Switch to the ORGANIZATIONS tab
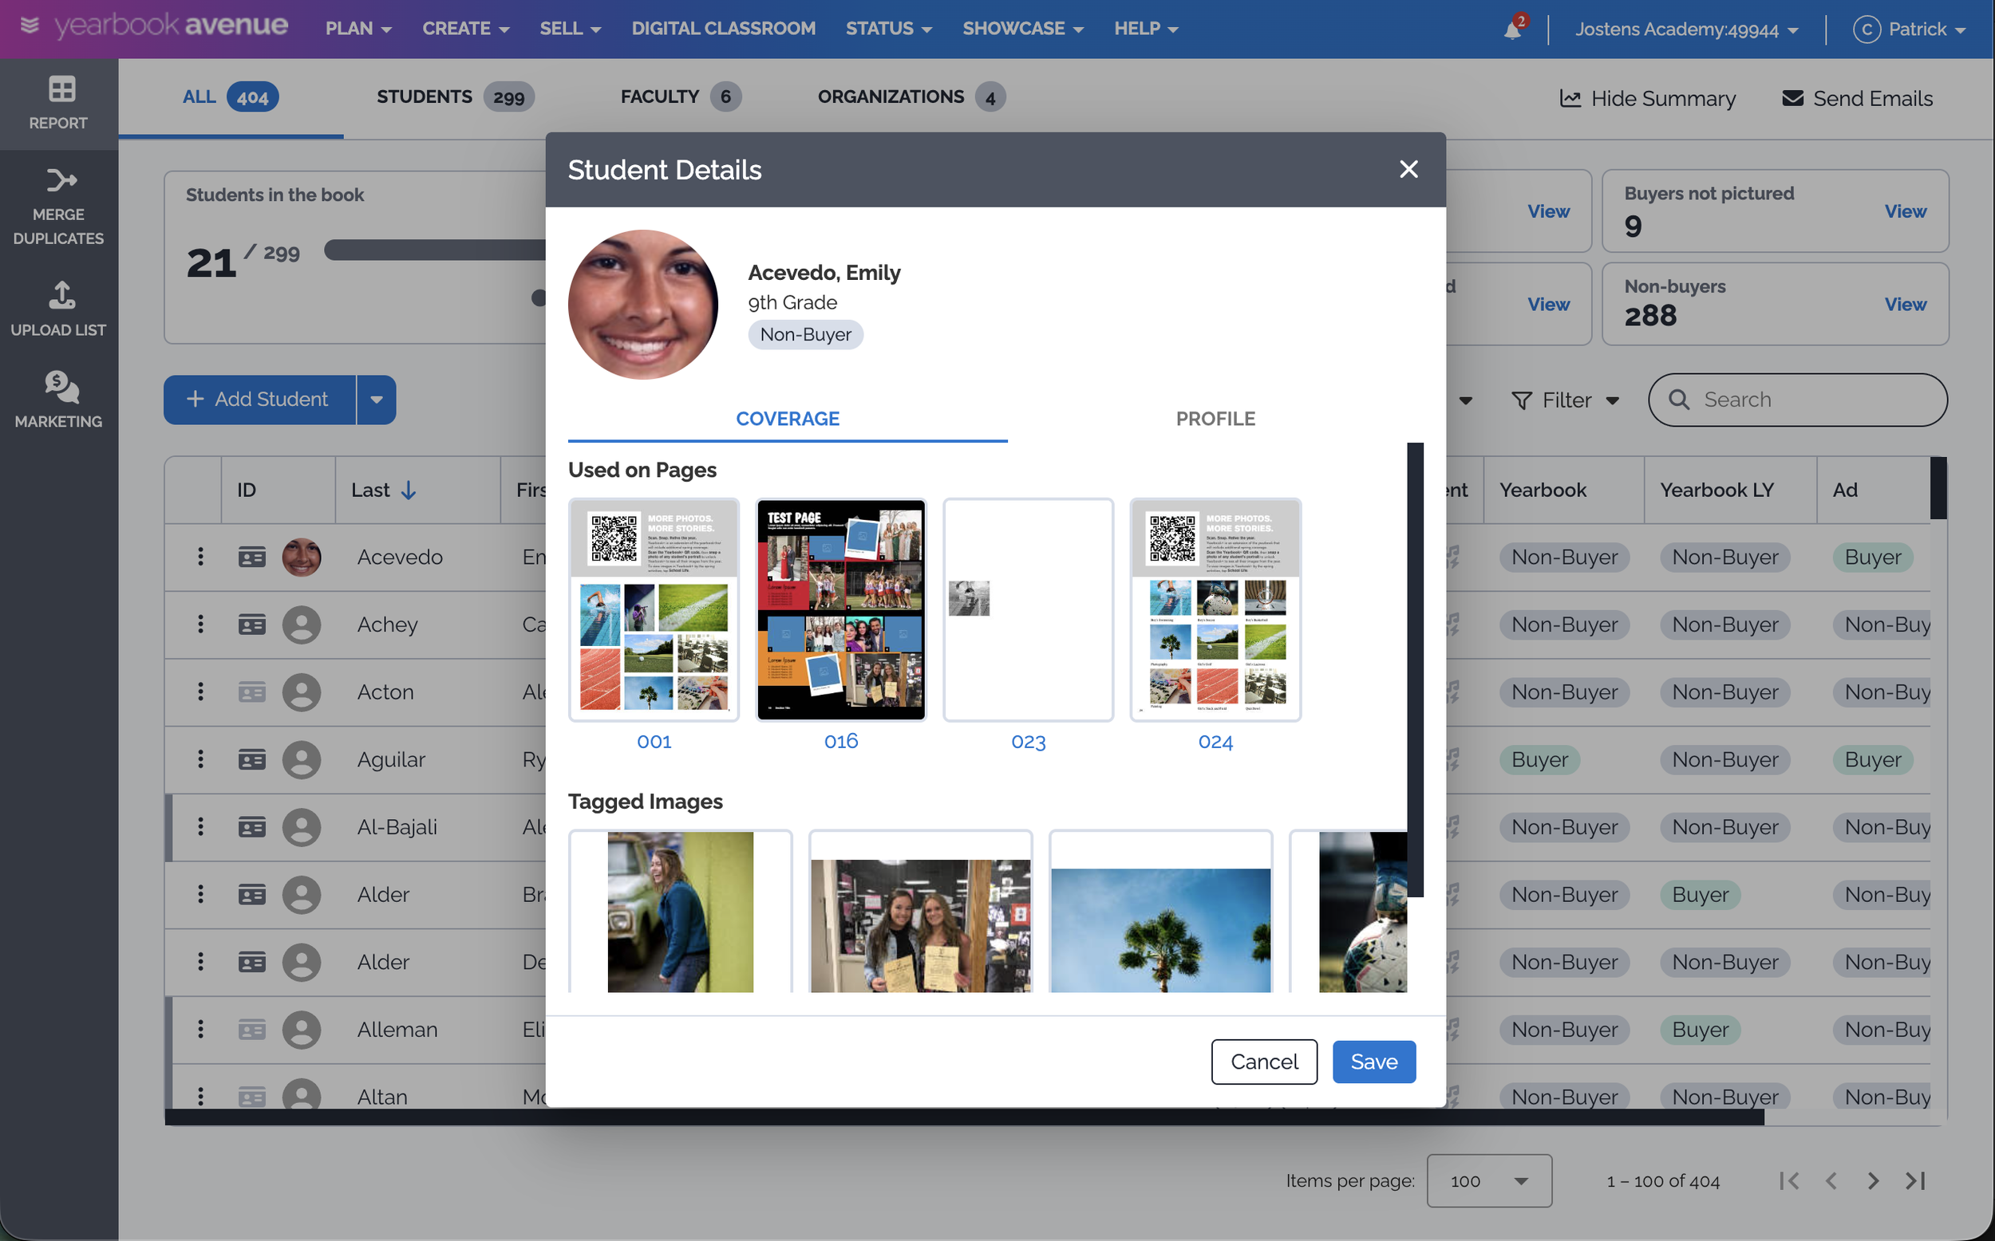This screenshot has height=1241, width=1995. point(911,97)
